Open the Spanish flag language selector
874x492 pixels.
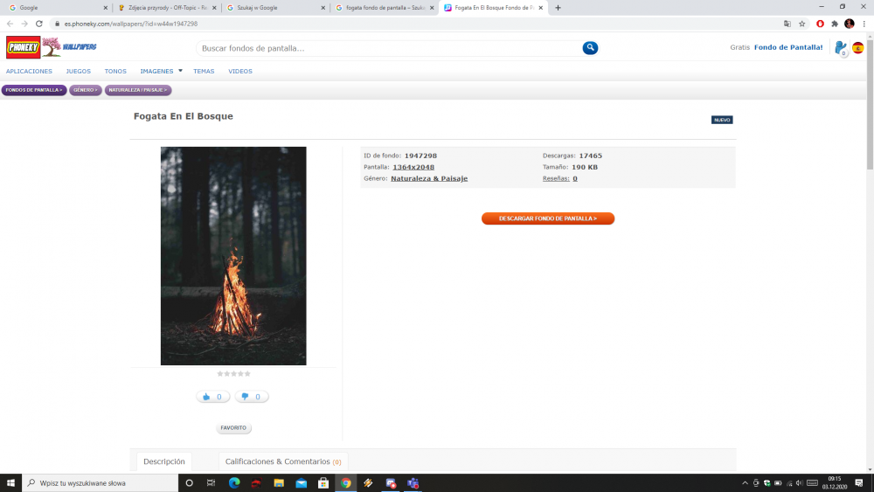[x=857, y=48]
